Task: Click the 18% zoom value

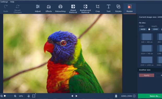Action: [x=21, y=96]
